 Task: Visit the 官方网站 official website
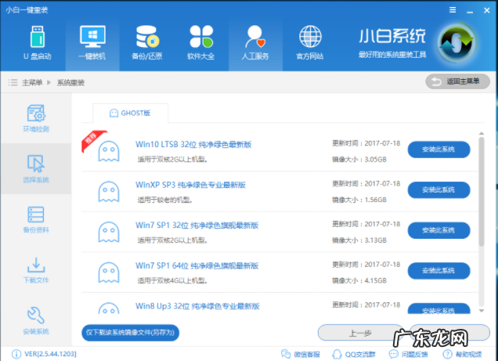(310, 44)
